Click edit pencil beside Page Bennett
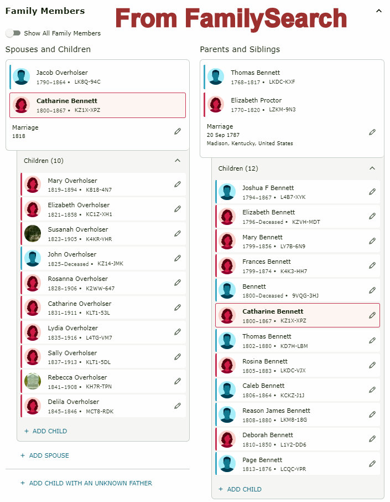 [x=372, y=464]
